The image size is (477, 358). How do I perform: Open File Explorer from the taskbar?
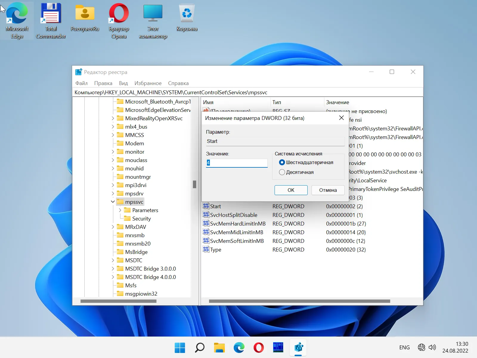(219, 348)
